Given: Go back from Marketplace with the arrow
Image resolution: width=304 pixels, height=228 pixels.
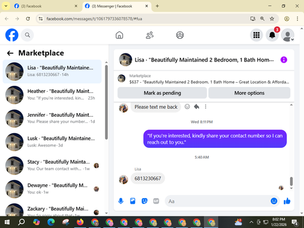Looking at the screenshot, I should tap(10, 54).
